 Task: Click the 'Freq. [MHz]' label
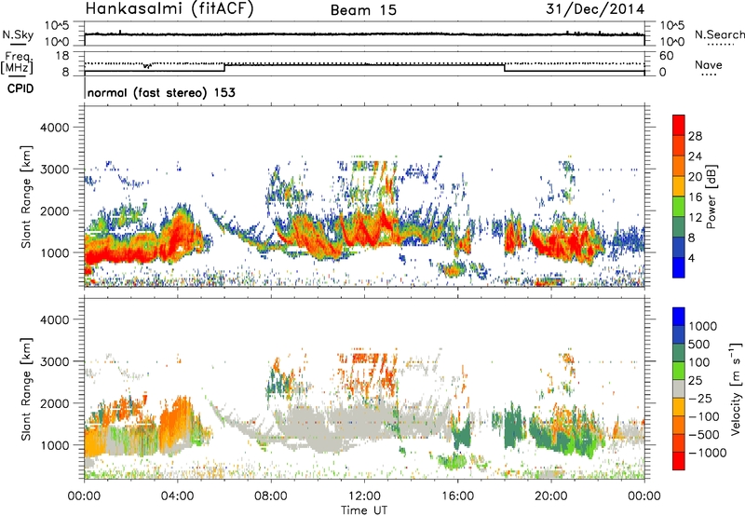[18, 63]
